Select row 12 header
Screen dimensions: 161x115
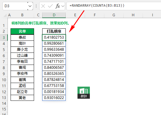[x=4, y=92]
